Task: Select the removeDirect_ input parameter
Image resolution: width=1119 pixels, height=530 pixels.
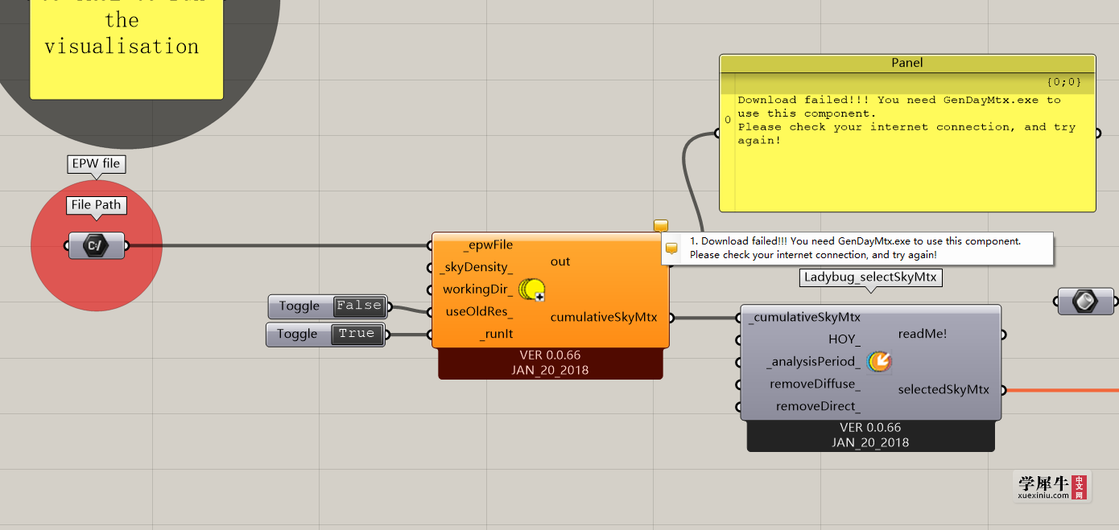Action: point(818,406)
